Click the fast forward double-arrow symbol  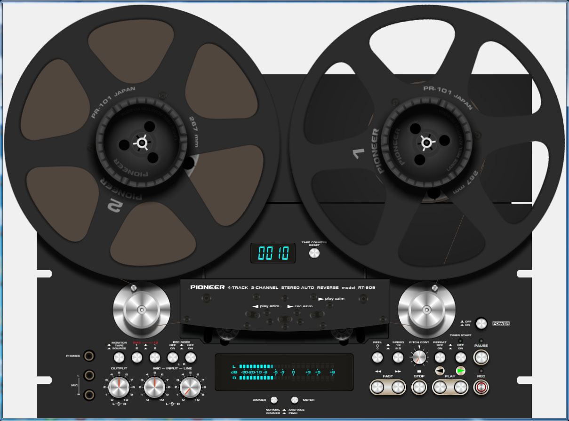398,371
